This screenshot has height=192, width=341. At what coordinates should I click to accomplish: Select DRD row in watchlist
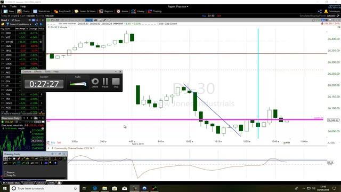(x=22, y=33)
